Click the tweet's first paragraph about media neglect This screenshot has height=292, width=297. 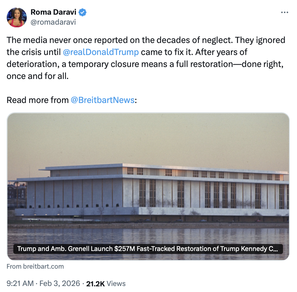coord(146,40)
